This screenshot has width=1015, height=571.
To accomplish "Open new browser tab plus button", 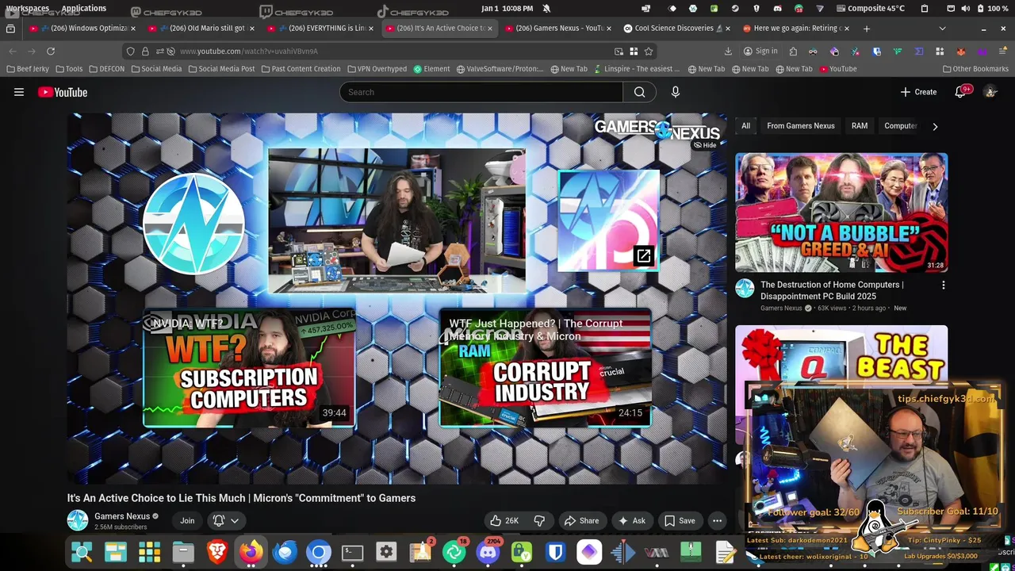I will point(867,28).
